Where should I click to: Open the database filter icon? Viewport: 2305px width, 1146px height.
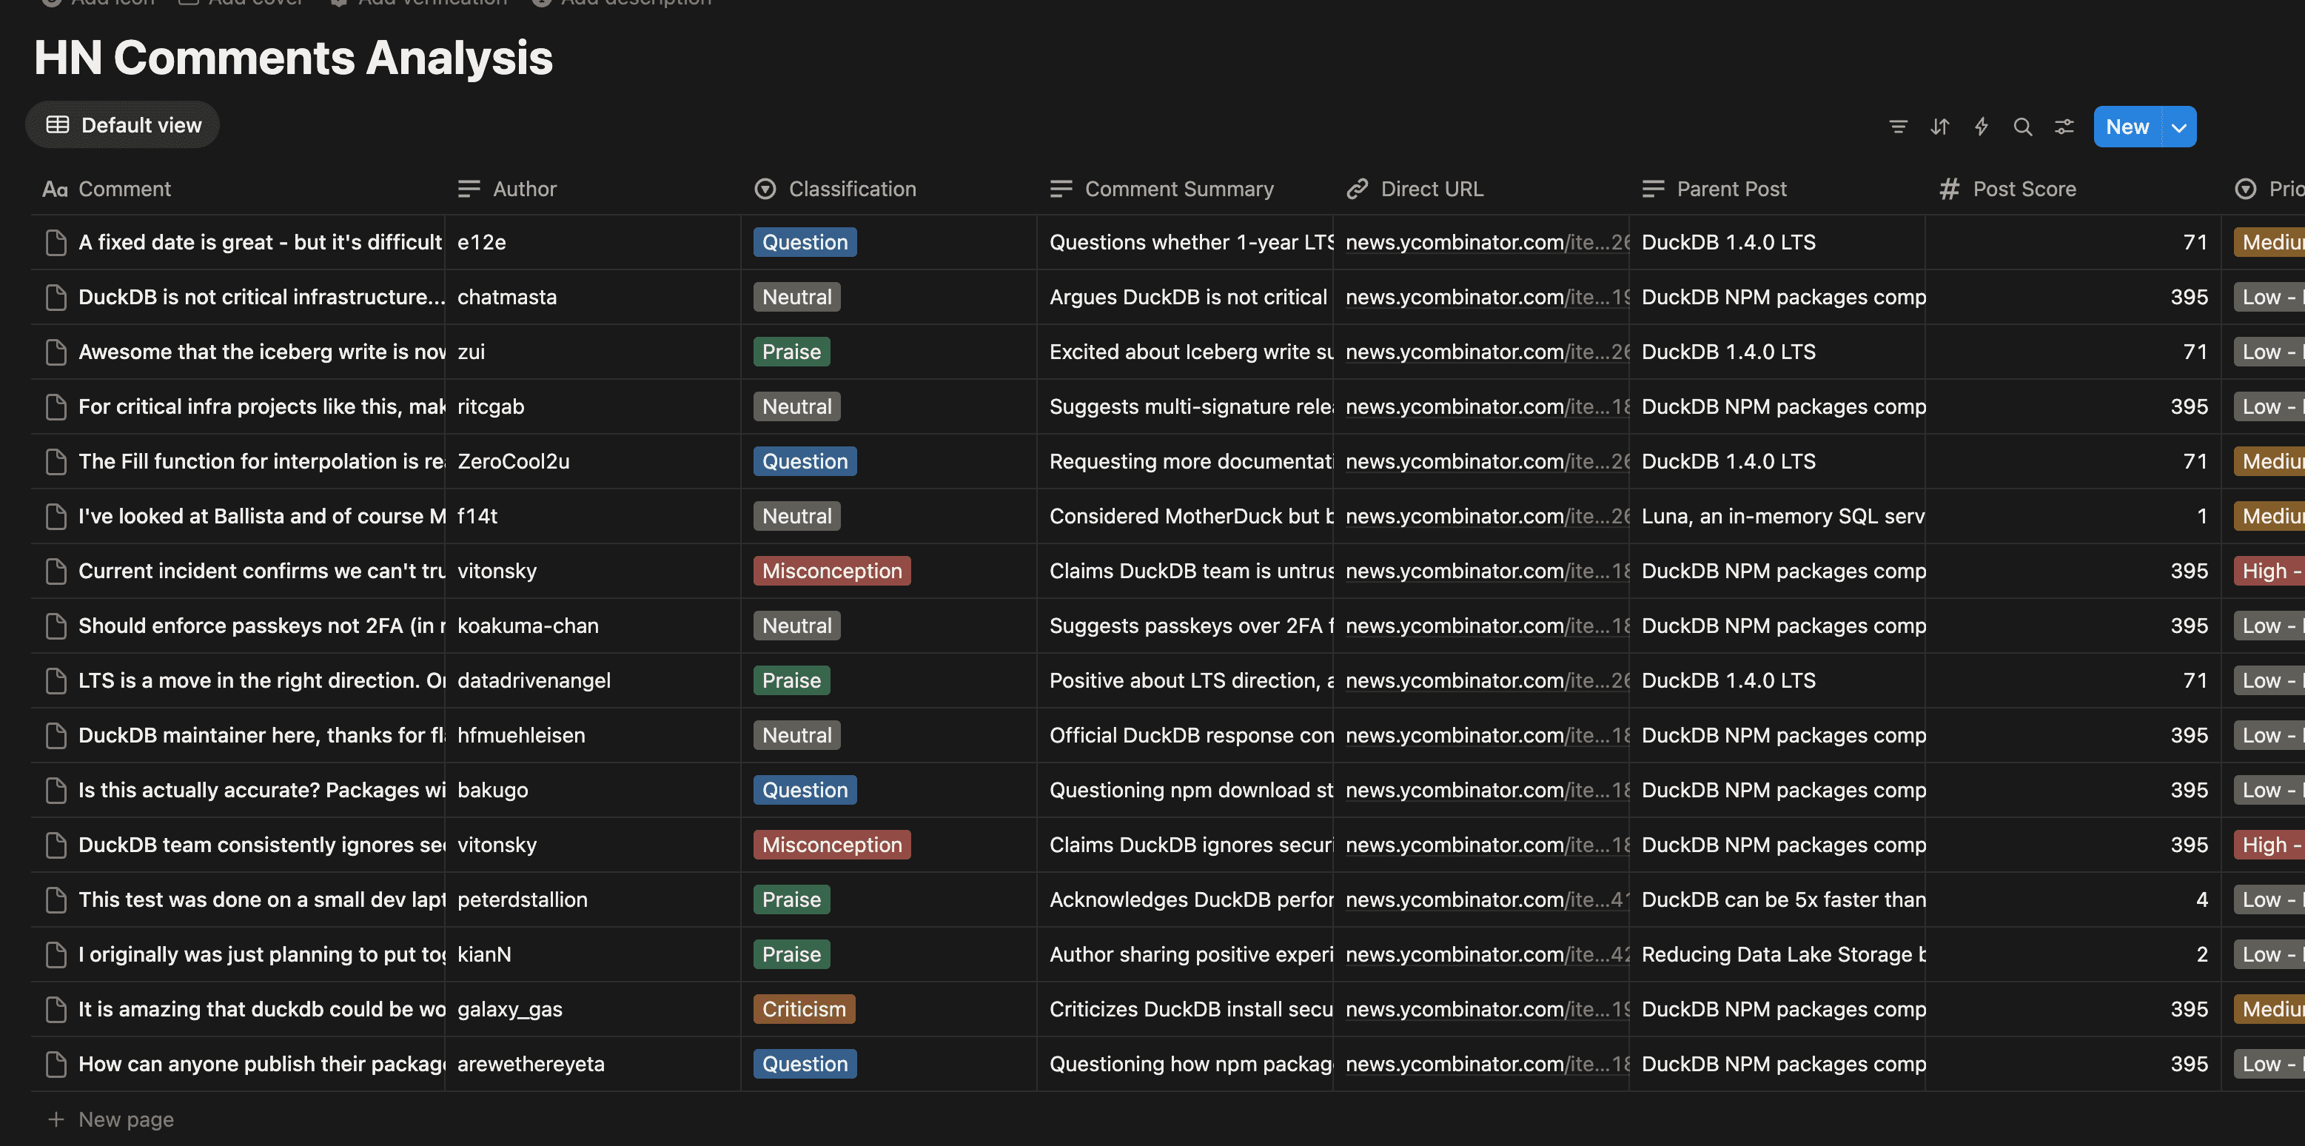pyautogui.click(x=1898, y=127)
